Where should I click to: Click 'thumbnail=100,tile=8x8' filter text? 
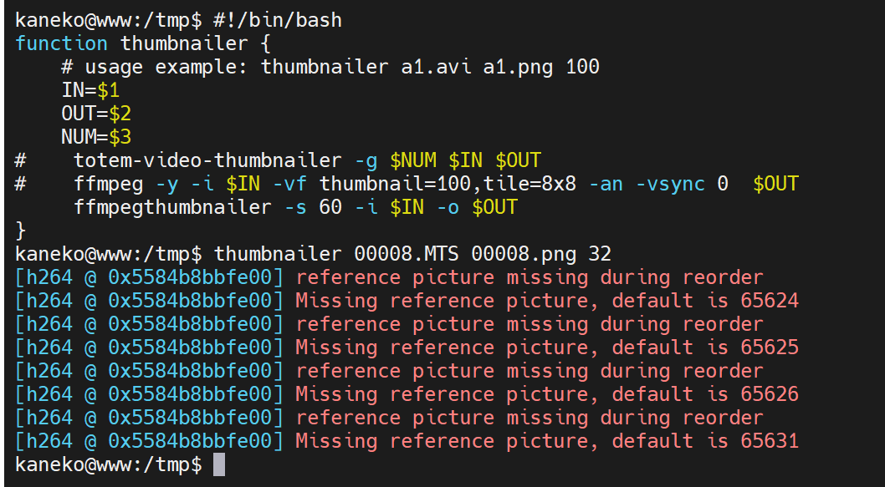point(448,184)
